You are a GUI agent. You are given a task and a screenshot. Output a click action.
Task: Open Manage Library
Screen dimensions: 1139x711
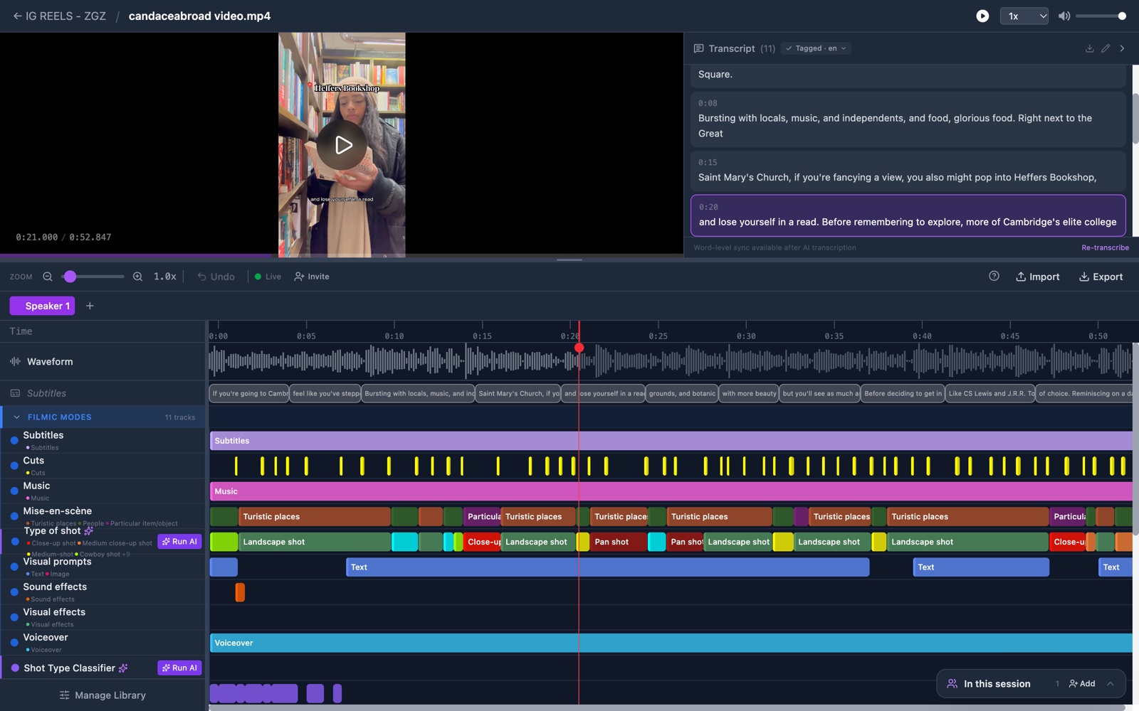103,695
